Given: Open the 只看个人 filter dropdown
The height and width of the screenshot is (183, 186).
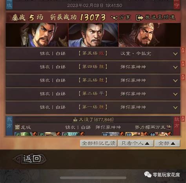Looking at the screenshot, I should tap(136, 143).
